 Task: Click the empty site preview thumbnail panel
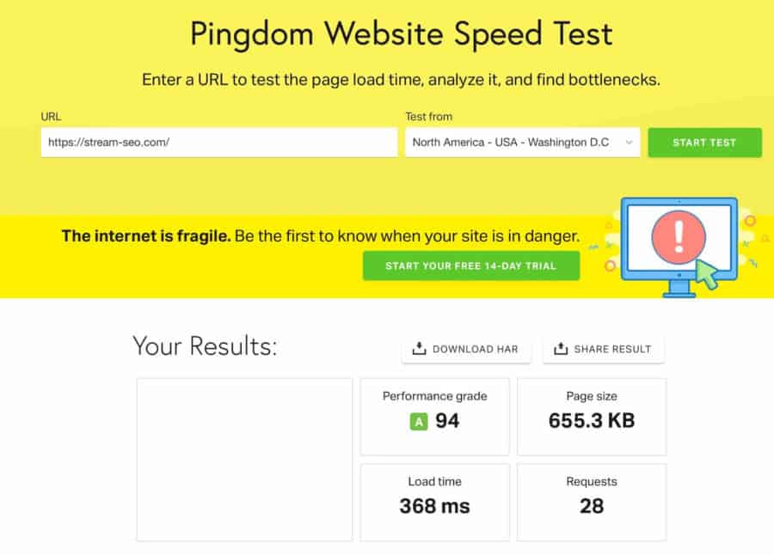point(245,460)
